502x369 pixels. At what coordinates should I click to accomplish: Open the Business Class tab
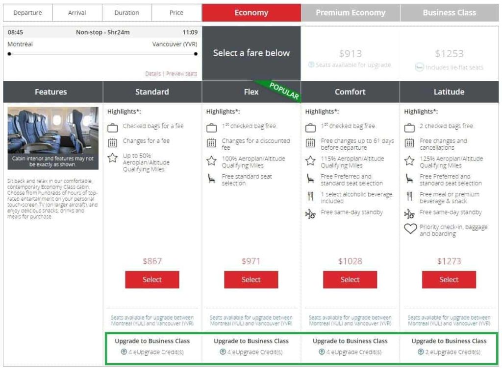point(449,13)
